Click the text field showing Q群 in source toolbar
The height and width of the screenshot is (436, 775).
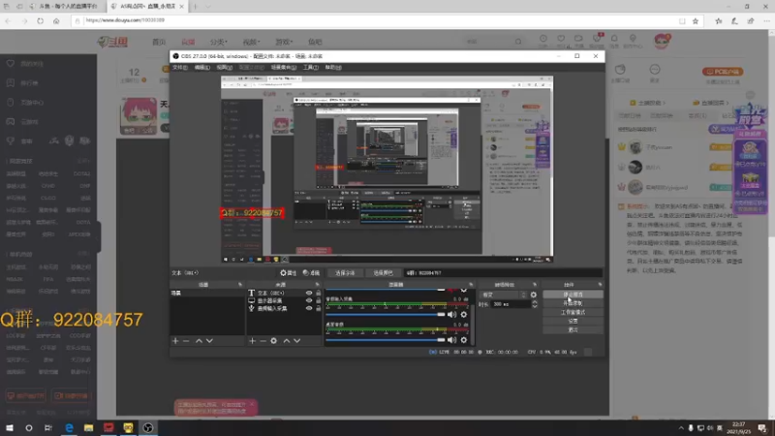point(503,273)
